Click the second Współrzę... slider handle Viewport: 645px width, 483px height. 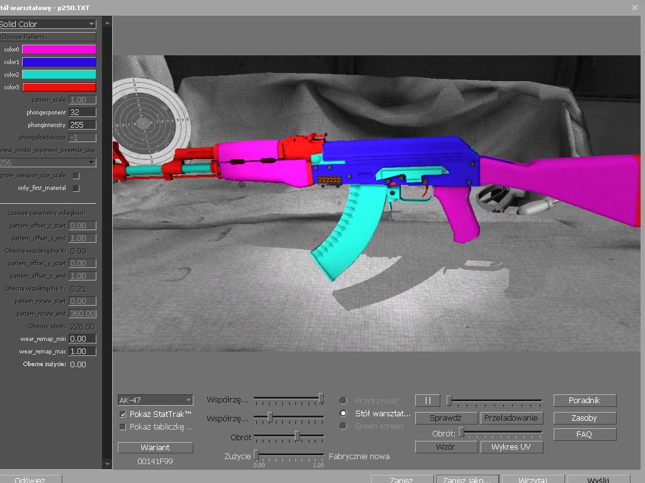coord(270,417)
